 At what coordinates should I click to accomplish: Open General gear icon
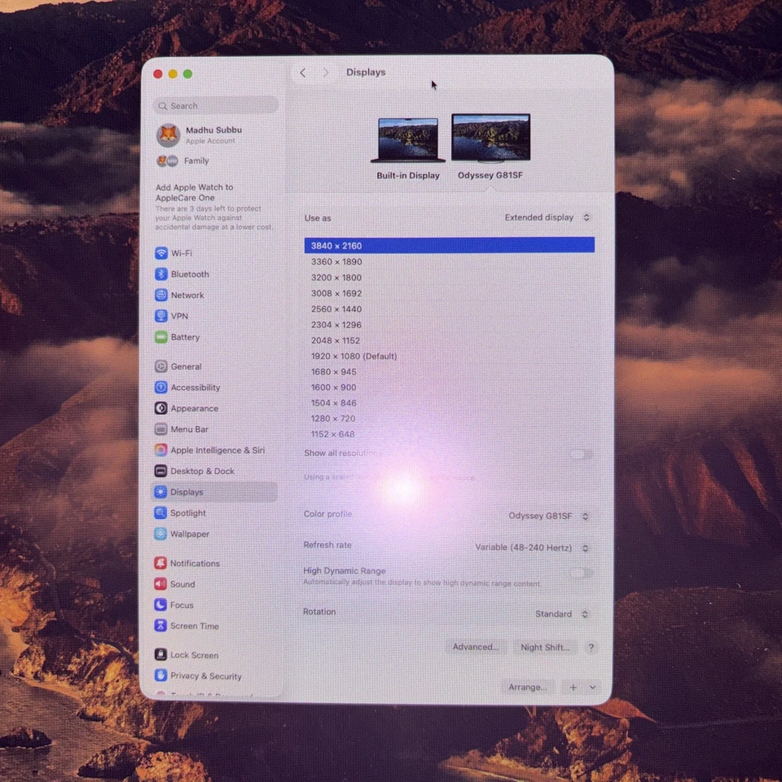click(x=160, y=367)
